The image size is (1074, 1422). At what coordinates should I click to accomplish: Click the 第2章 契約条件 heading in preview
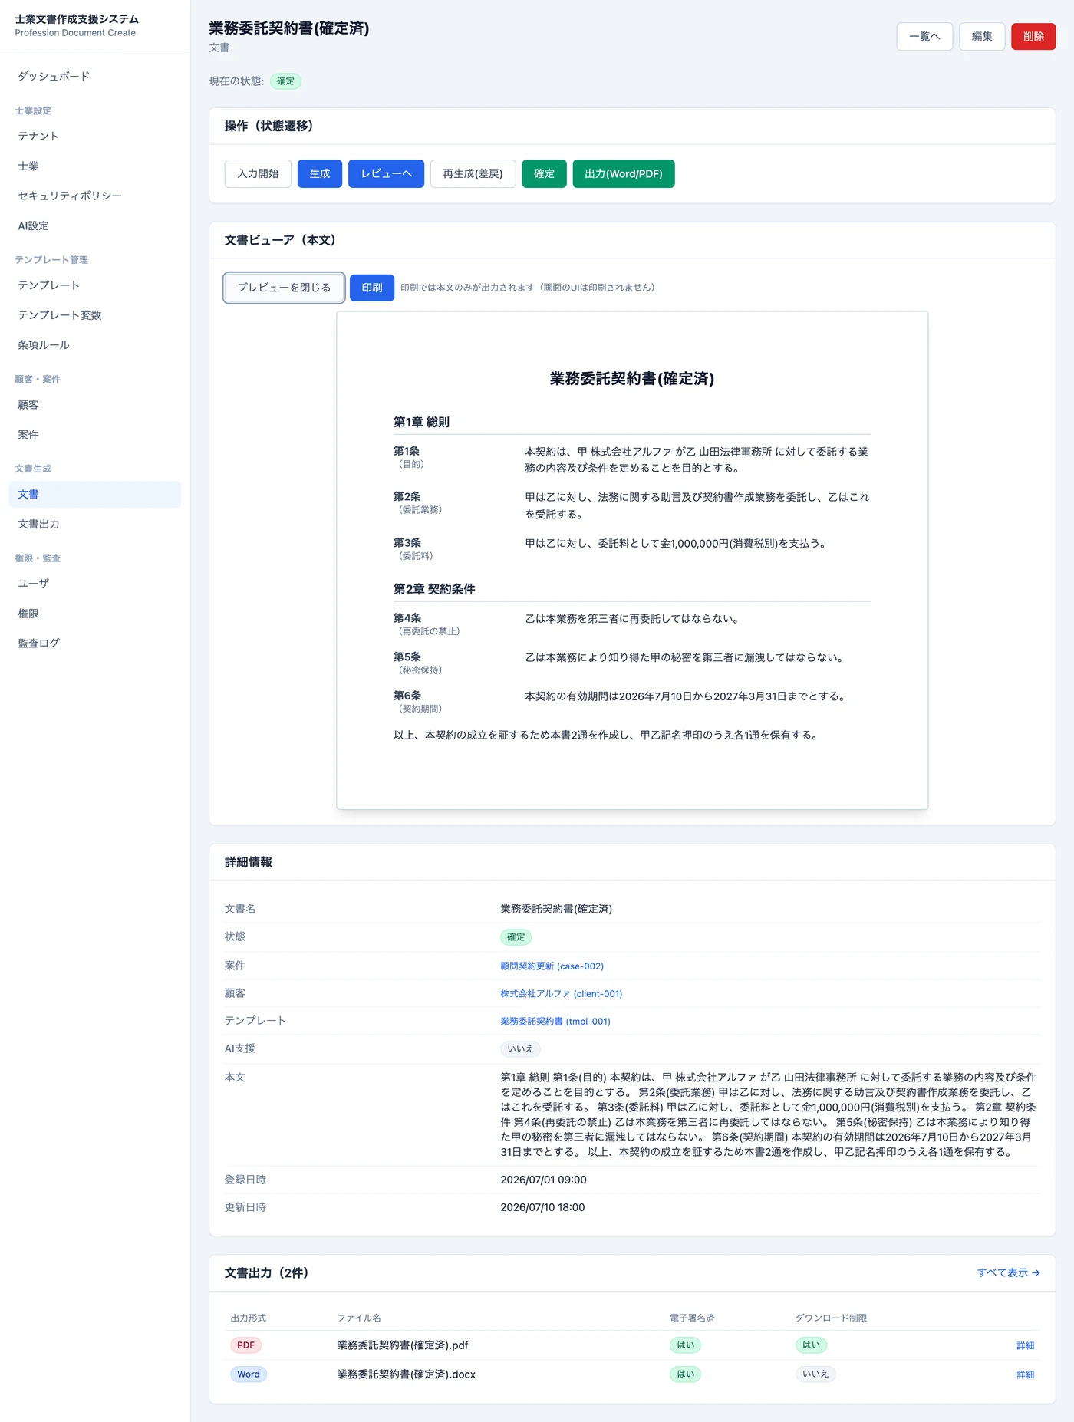[434, 590]
